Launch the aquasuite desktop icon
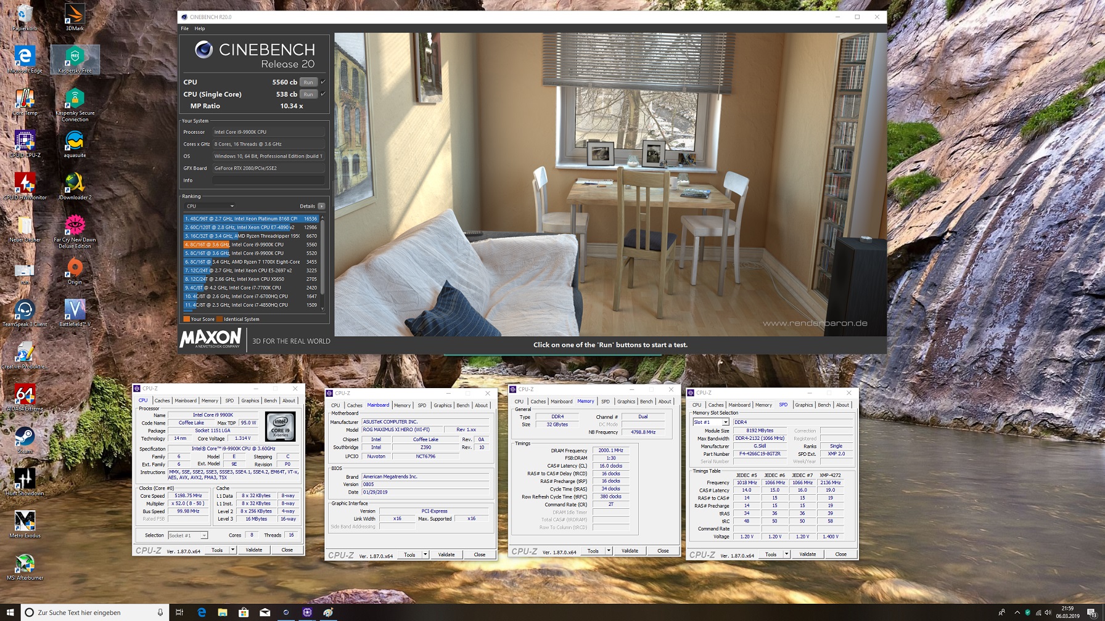This screenshot has width=1105, height=621. [x=75, y=144]
